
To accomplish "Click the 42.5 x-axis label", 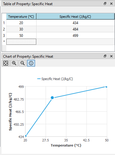I will click(86, 140).
